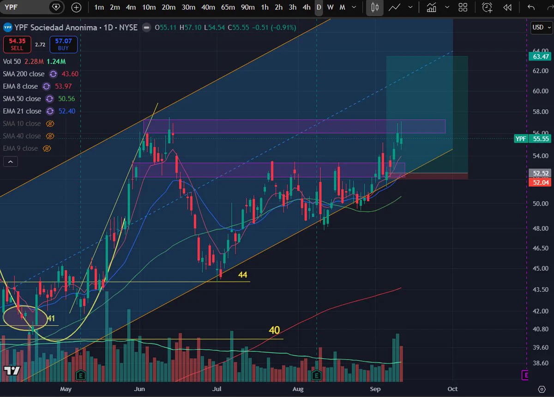The width and height of the screenshot is (554, 397).
Task: Click the TradingView logo at bottom left
Action: (12, 371)
